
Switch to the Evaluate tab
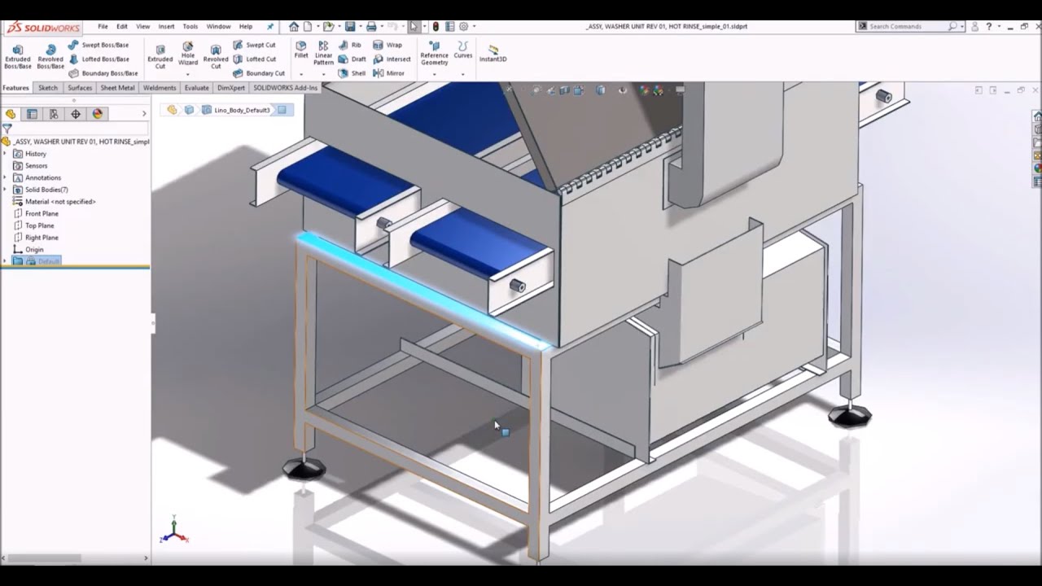196,88
